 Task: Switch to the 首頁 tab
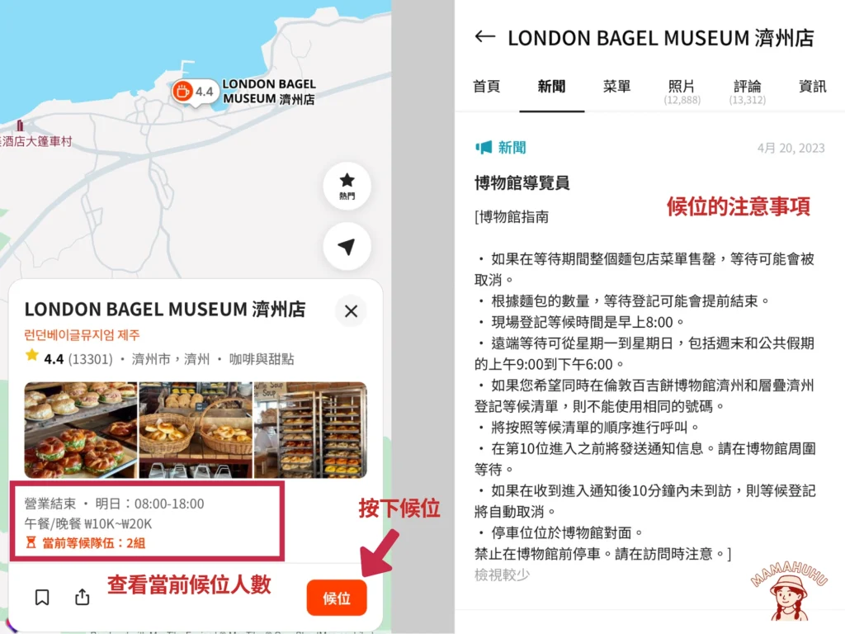486,86
